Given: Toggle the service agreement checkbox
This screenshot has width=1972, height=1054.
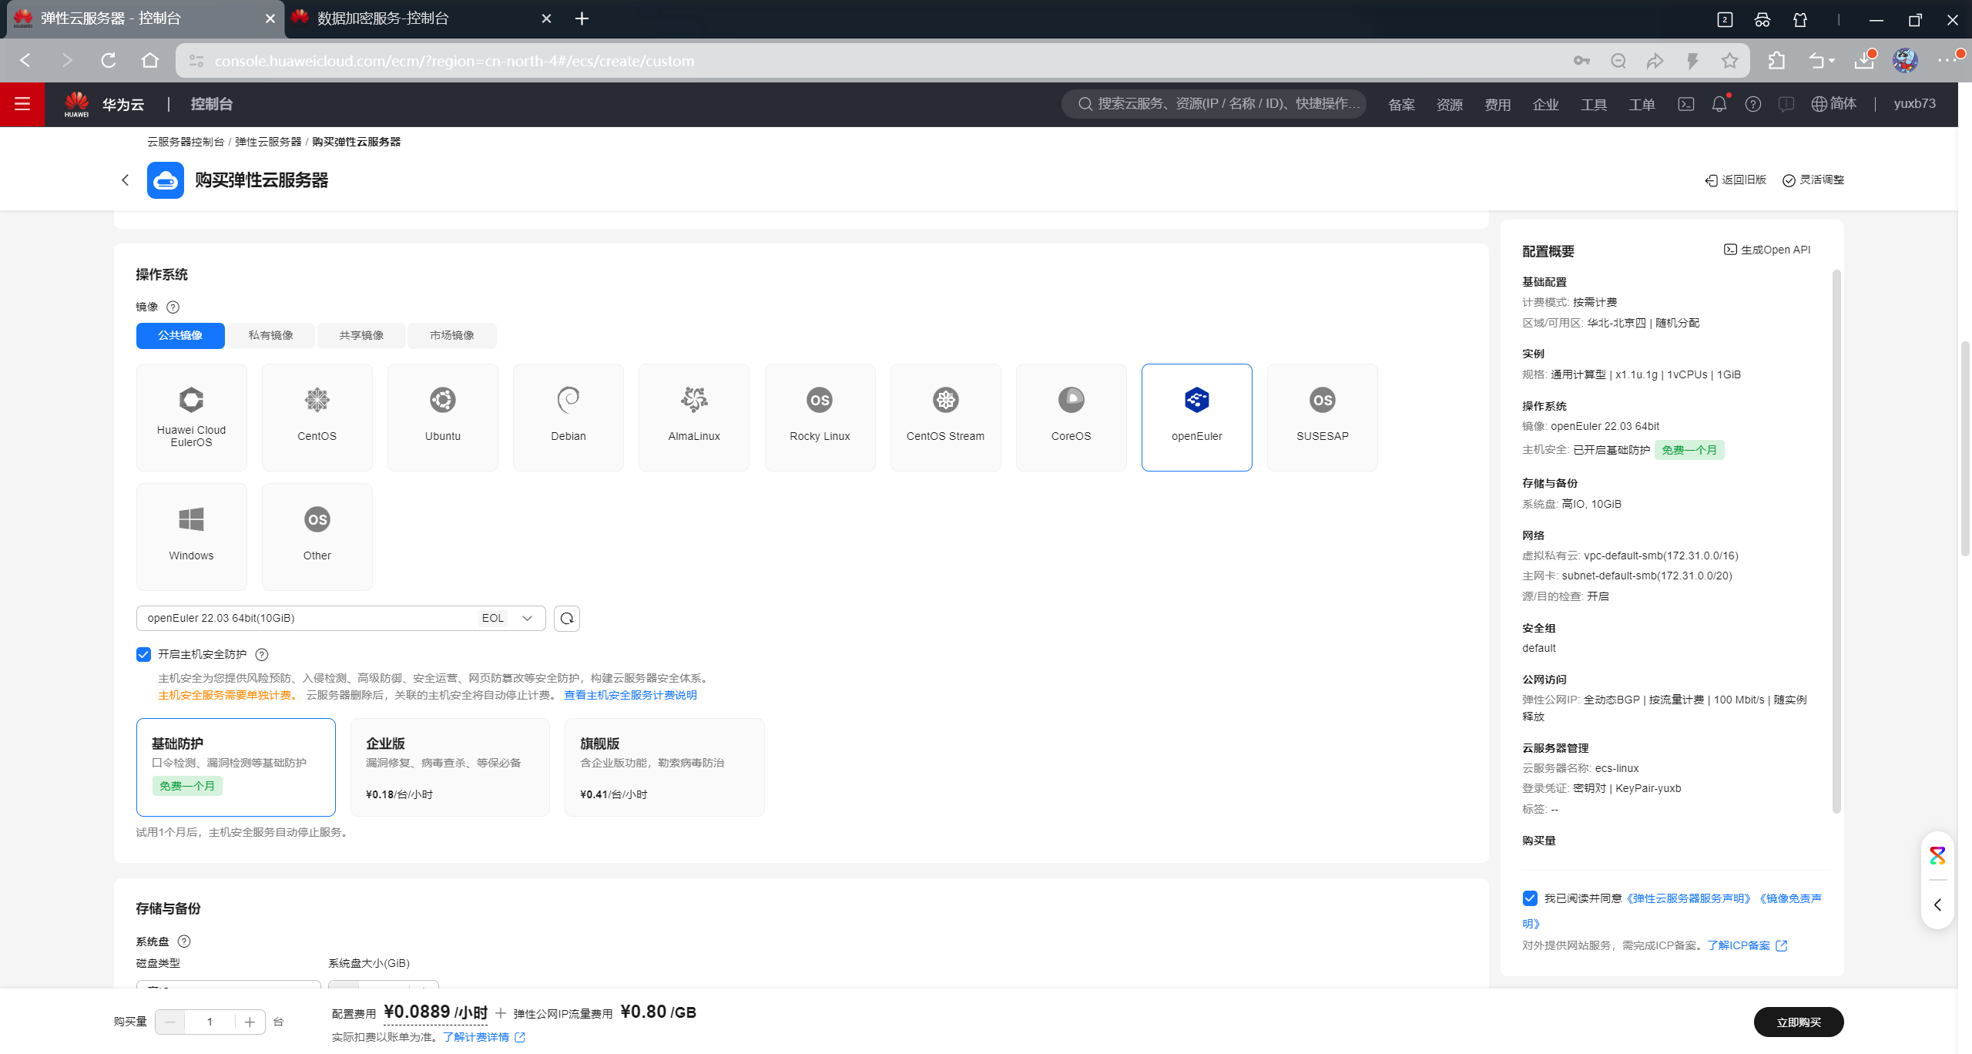Looking at the screenshot, I should point(1530,898).
